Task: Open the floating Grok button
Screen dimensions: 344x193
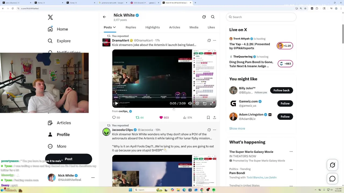Action: coord(332,165)
